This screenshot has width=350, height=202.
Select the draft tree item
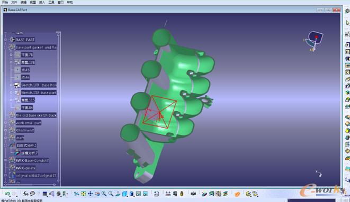click(x=20, y=138)
